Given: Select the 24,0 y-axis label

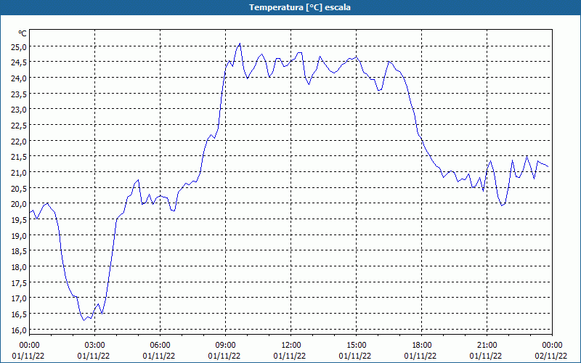Looking at the screenshot, I should click(x=20, y=78).
